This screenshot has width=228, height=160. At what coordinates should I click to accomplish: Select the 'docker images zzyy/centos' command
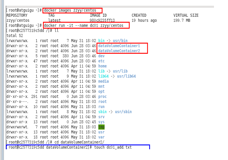point(73,10)
